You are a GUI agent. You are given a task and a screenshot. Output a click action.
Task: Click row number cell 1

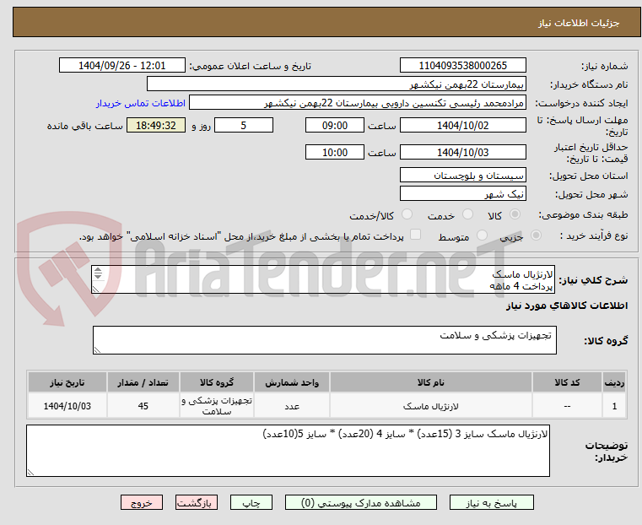pos(614,406)
